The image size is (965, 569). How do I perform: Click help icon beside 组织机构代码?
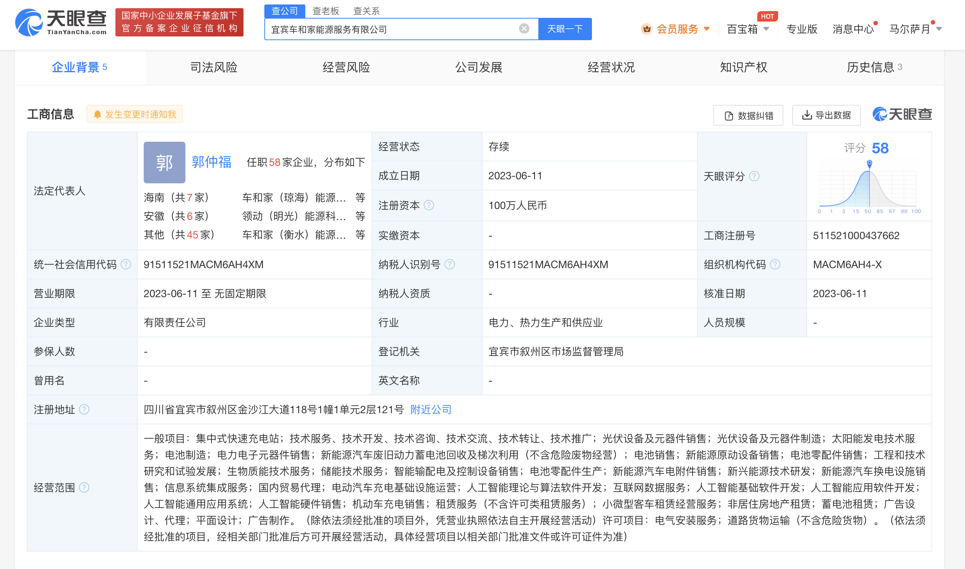[775, 264]
